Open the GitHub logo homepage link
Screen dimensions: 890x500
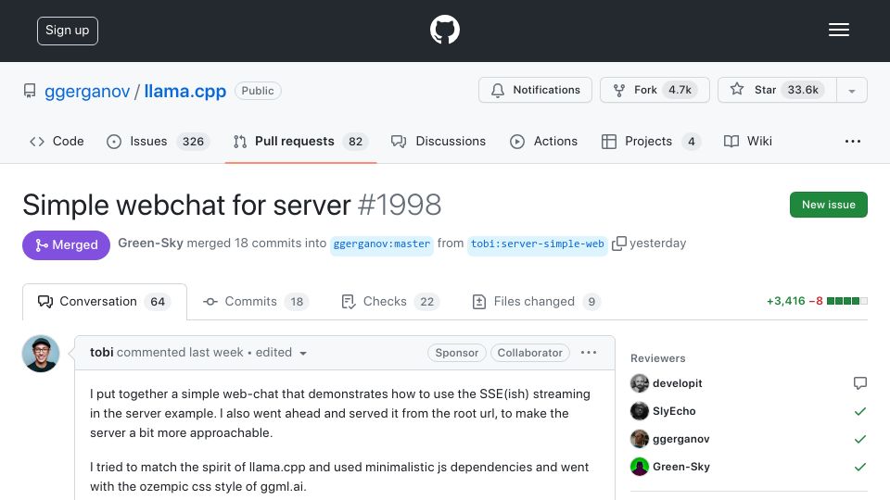click(x=444, y=30)
